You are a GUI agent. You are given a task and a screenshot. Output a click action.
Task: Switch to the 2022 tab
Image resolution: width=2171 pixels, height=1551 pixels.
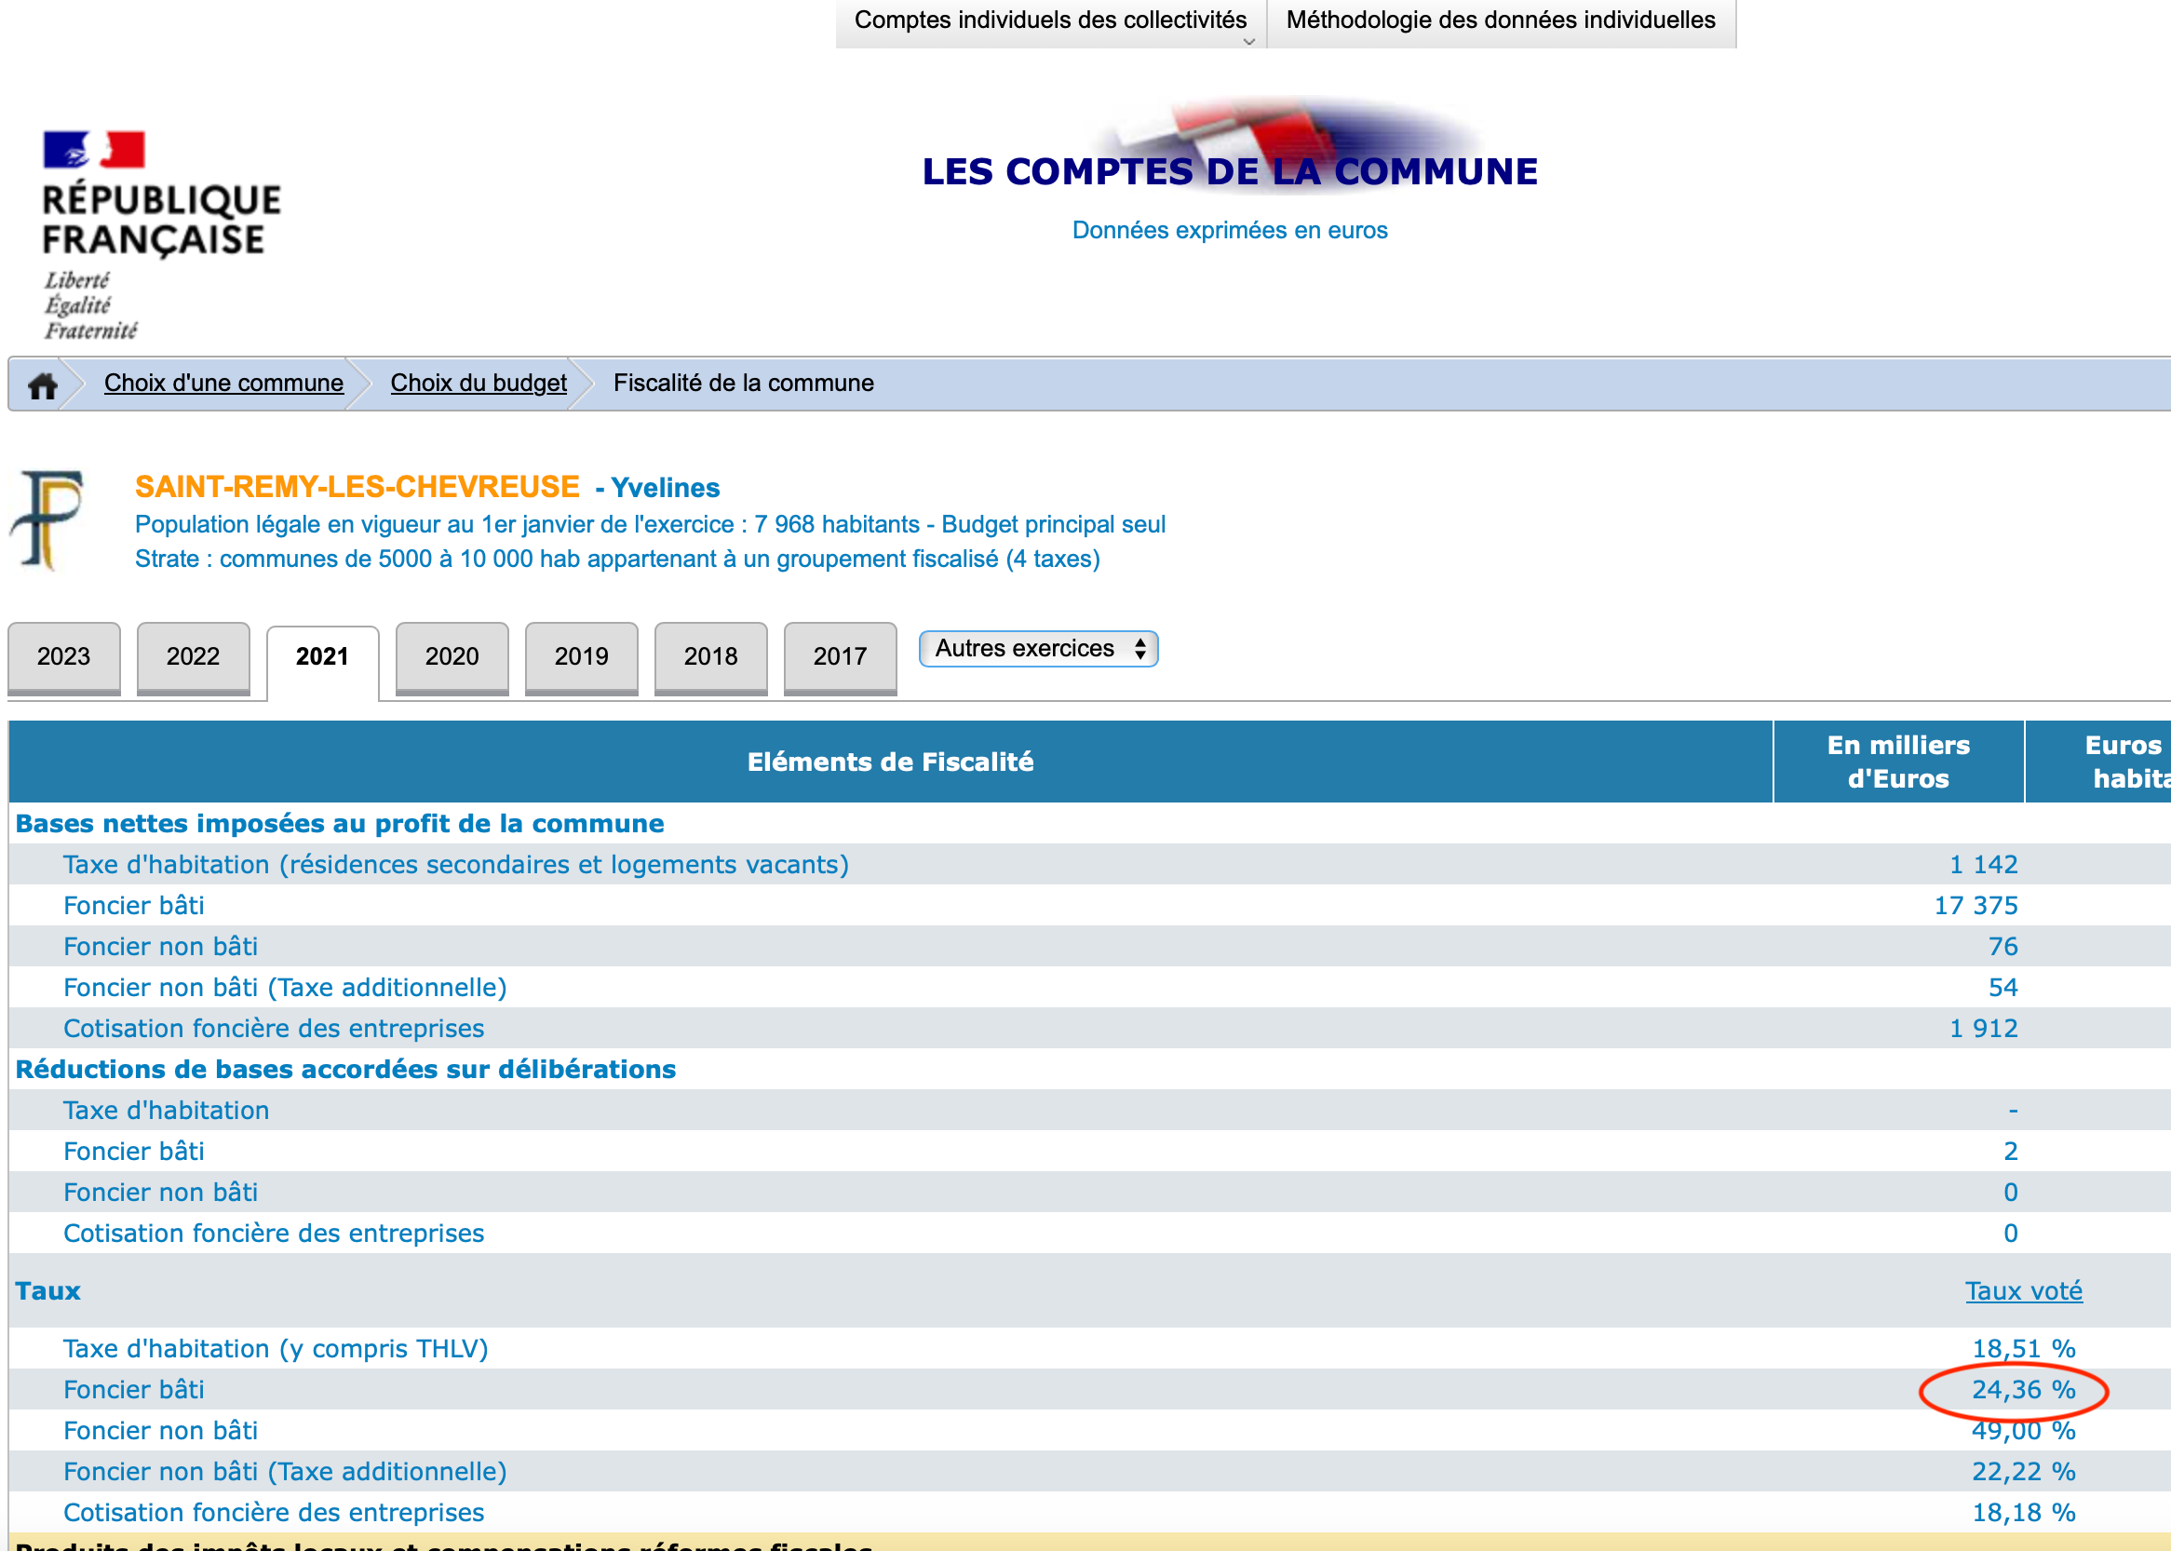[193, 657]
